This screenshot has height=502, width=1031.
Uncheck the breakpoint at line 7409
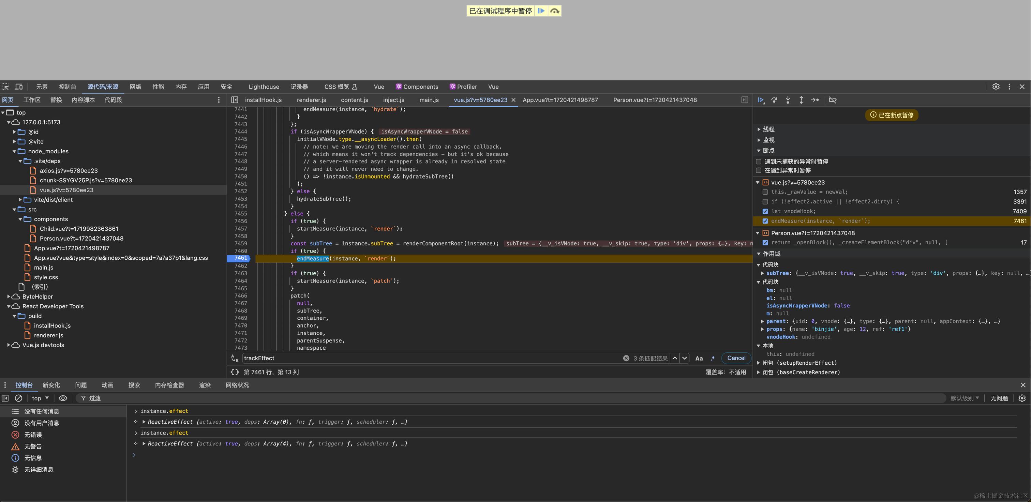pos(765,212)
